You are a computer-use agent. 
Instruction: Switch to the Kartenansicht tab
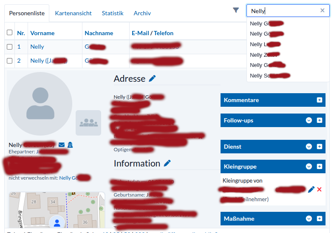(73, 13)
